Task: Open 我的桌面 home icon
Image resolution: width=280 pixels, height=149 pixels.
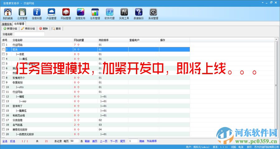Action: (8, 14)
